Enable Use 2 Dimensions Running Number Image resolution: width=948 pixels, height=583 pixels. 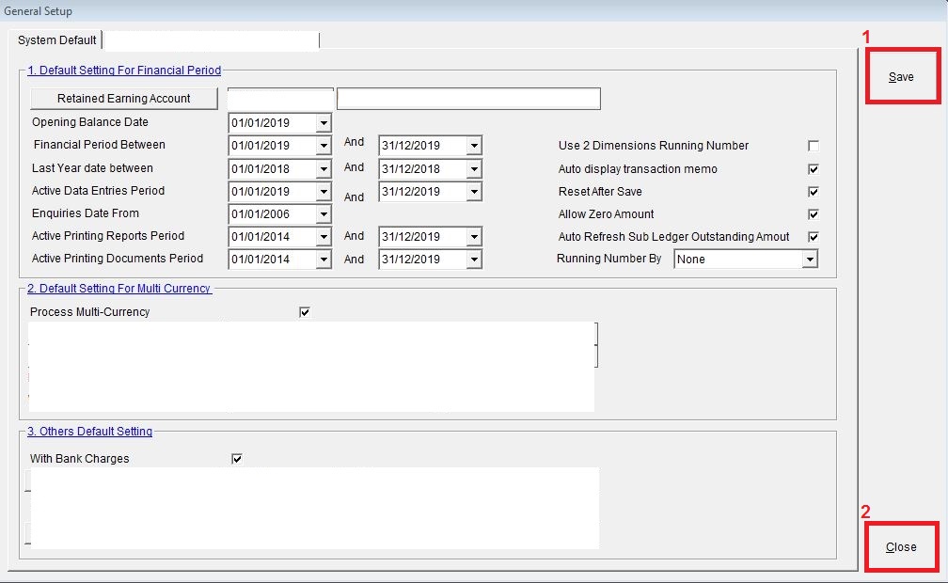[814, 146]
